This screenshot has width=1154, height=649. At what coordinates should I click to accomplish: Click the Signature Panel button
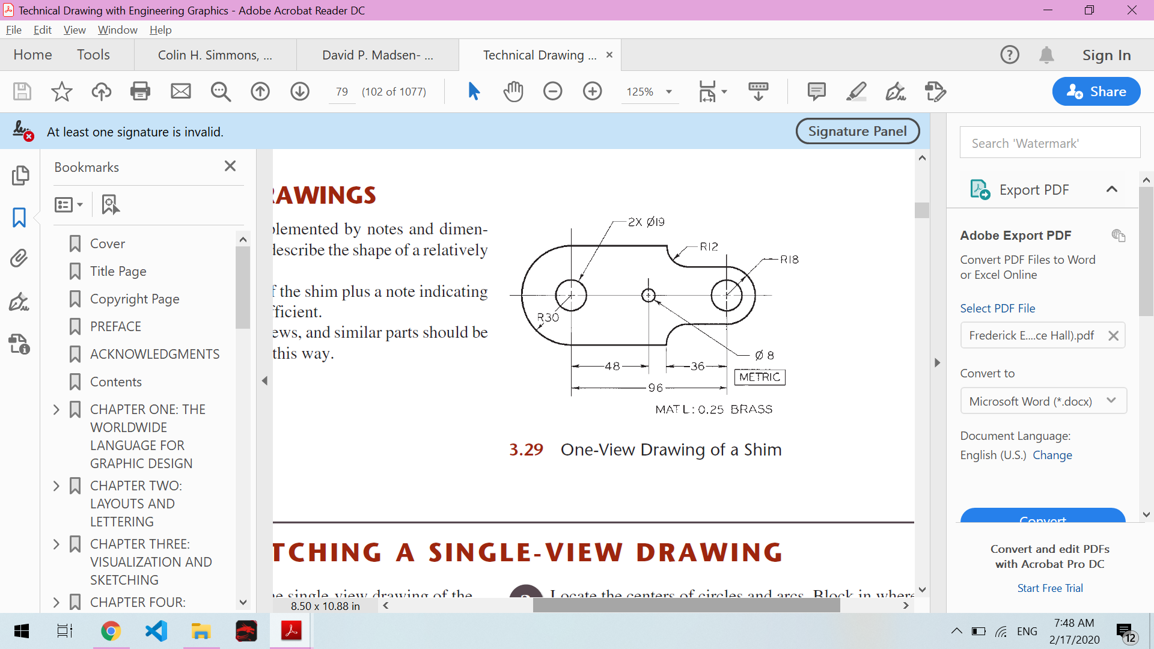[x=857, y=131]
